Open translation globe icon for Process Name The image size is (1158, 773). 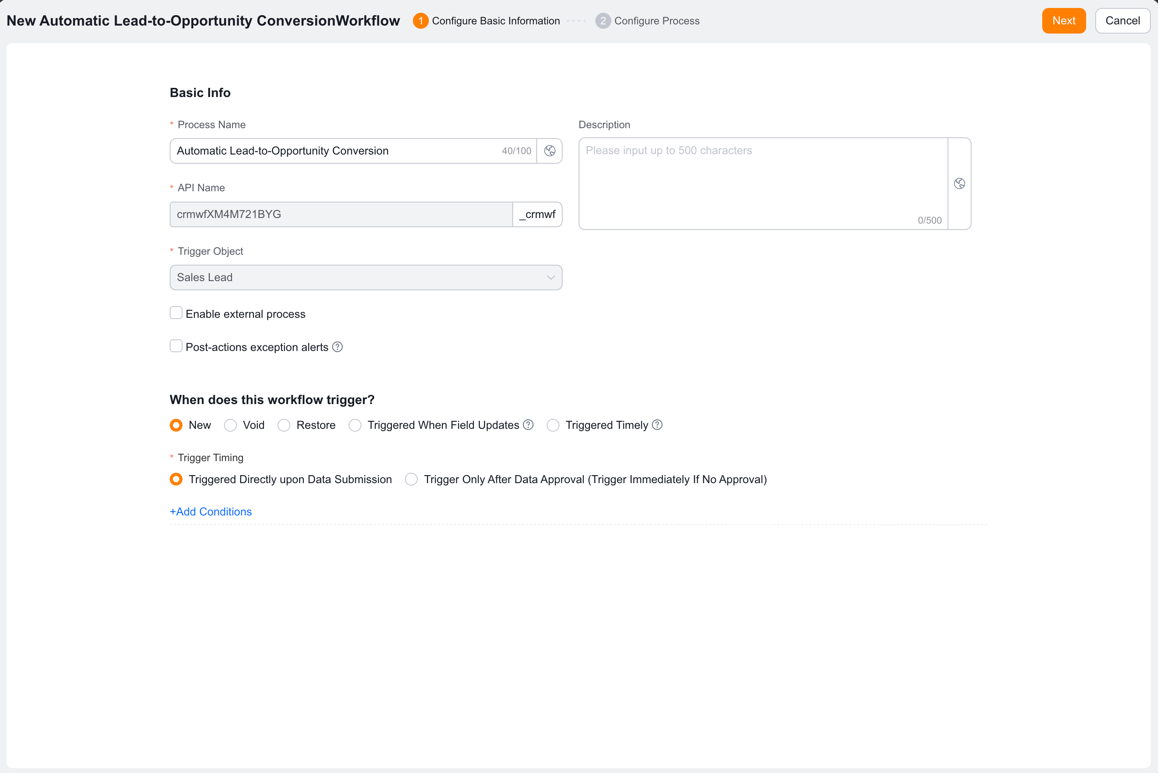(x=550, y=151)
